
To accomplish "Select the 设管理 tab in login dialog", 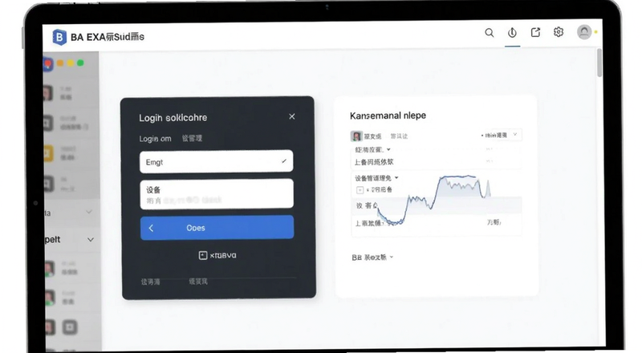I will 192,139.
